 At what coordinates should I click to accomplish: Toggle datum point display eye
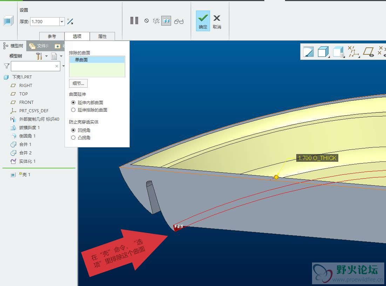(382, 51)
